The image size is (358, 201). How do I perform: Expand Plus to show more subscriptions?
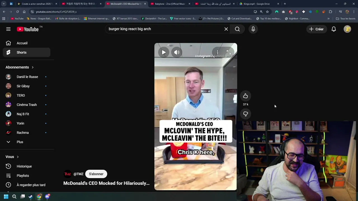coord(27,142)
